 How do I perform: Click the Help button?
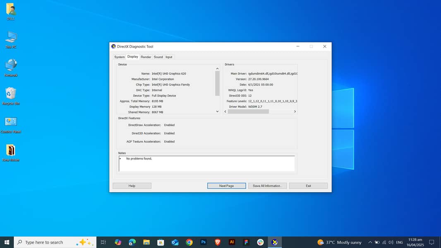coord(132,186)
